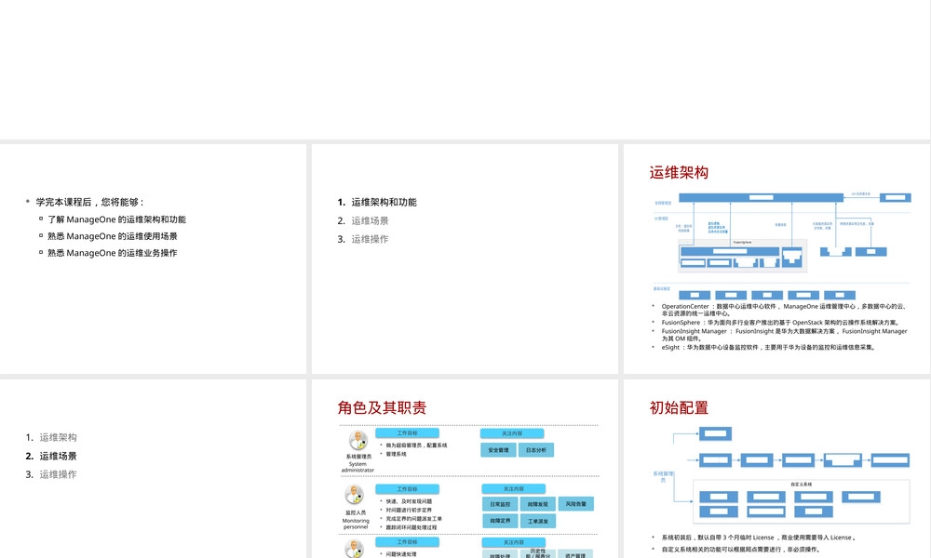
Task: Click the 关注内容 header above 日常监控
Action: click(514, 489)
